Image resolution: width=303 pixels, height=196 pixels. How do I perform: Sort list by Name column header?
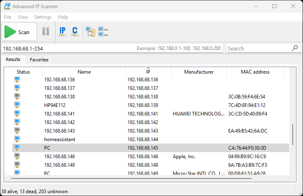coord(84,72)
